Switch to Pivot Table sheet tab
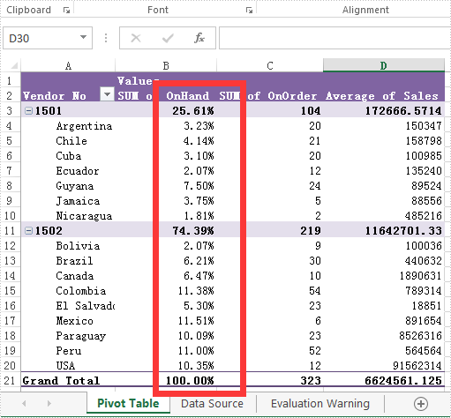 (x=128, y=403)
